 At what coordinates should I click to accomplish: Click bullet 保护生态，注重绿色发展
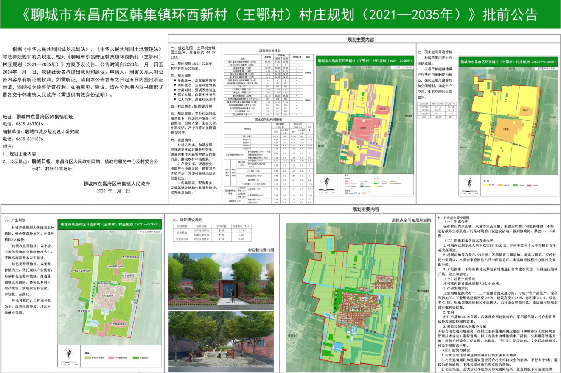[x=195, y=84]
